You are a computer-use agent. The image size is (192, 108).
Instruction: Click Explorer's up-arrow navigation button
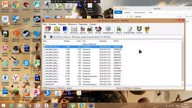click(x=128, y=16)
